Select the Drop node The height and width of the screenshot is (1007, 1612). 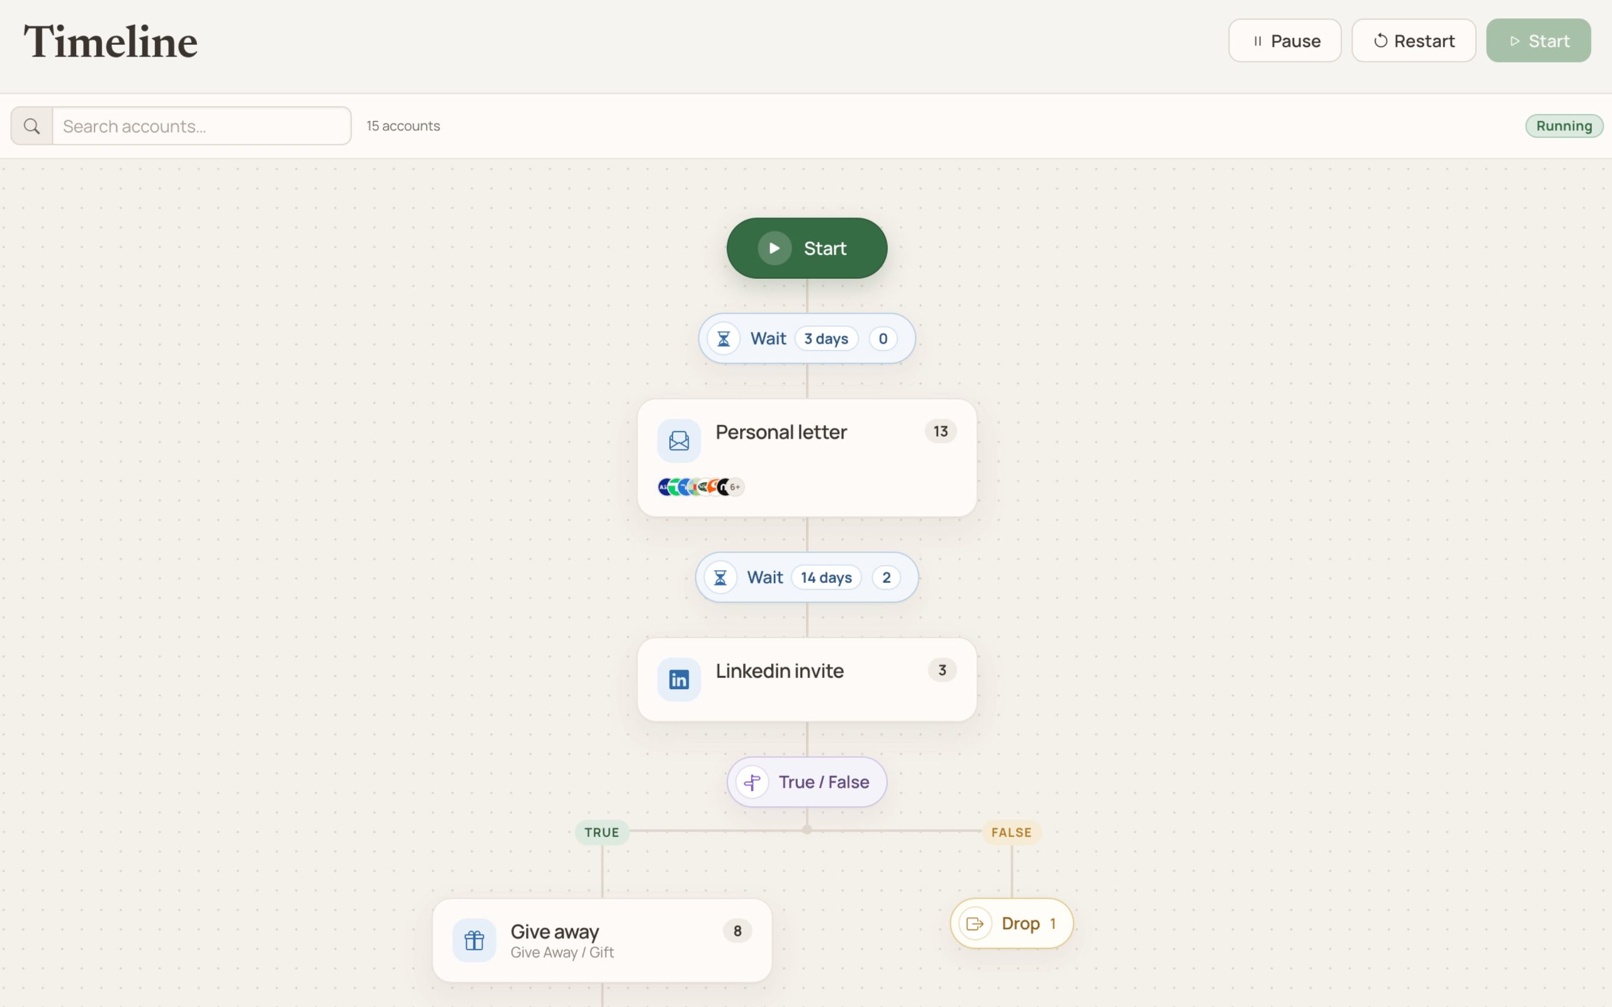[1011, 924]
